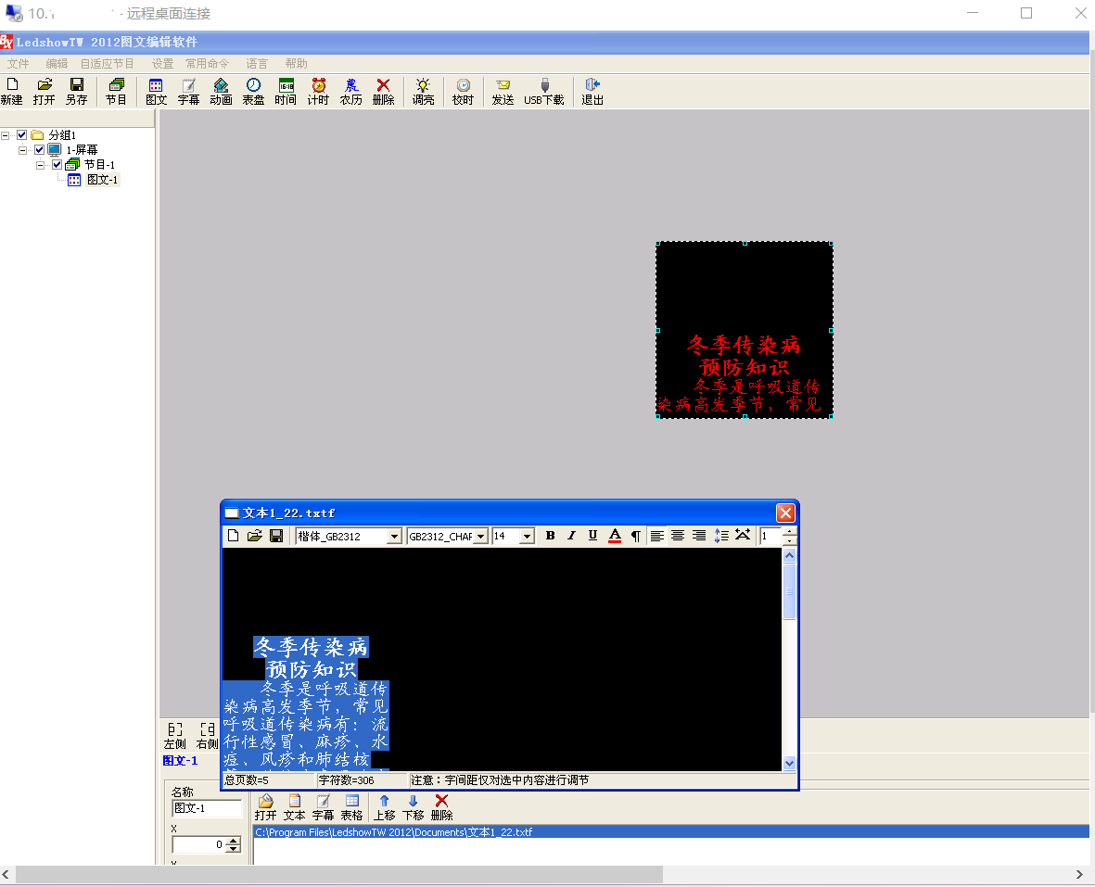Increase the X position value with the up arrow
The height and width of the screenshot is (887, 1095).
click(x=234, y=841)
